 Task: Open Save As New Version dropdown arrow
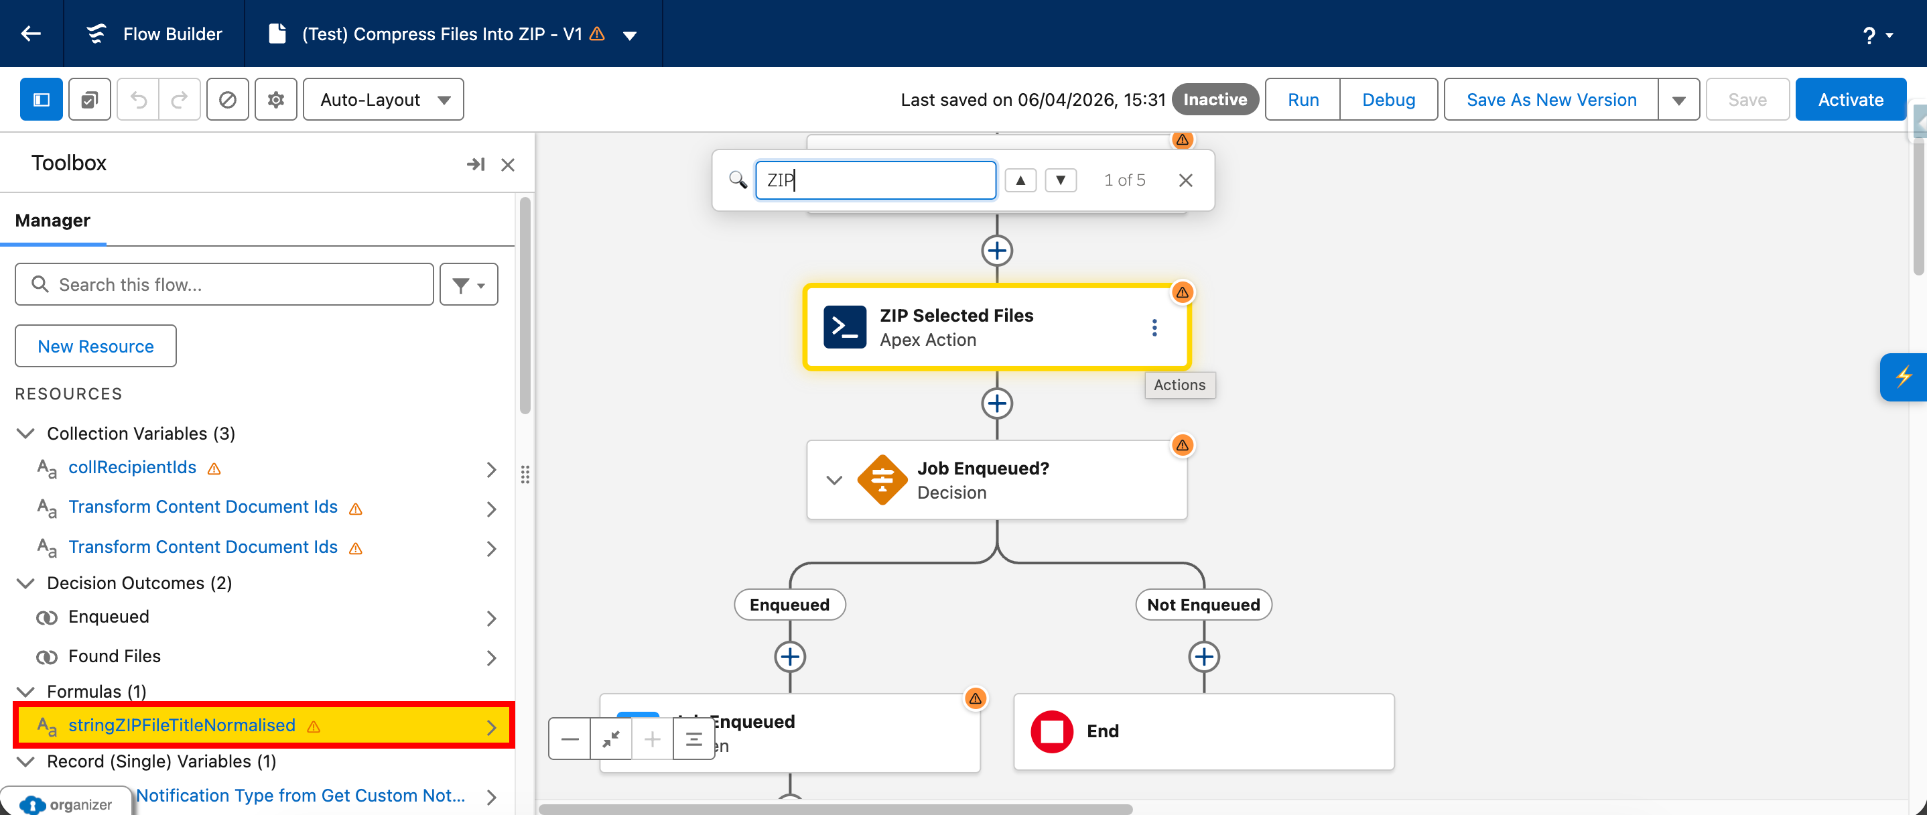click(x=1679, y=99)
